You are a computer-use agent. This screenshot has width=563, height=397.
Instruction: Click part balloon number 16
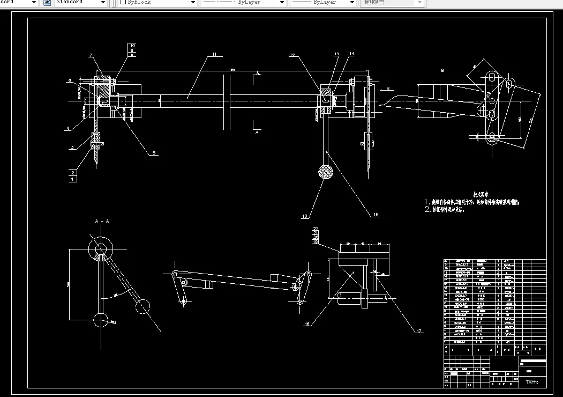(x=304, y=216)
